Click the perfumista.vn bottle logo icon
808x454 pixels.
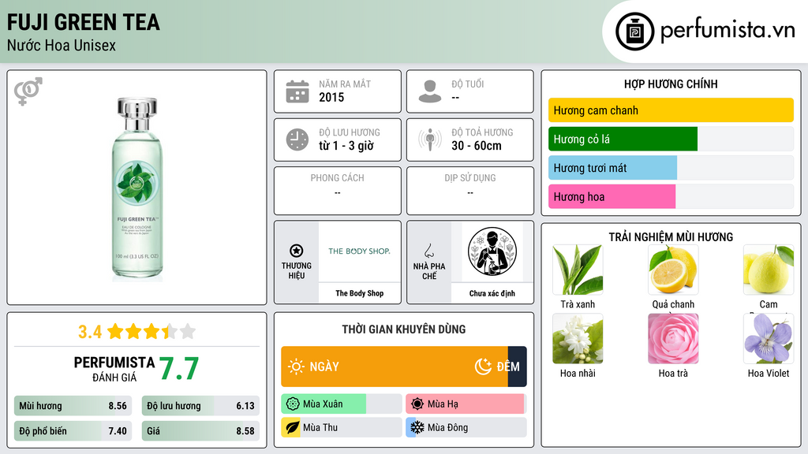tap(634, 32)
